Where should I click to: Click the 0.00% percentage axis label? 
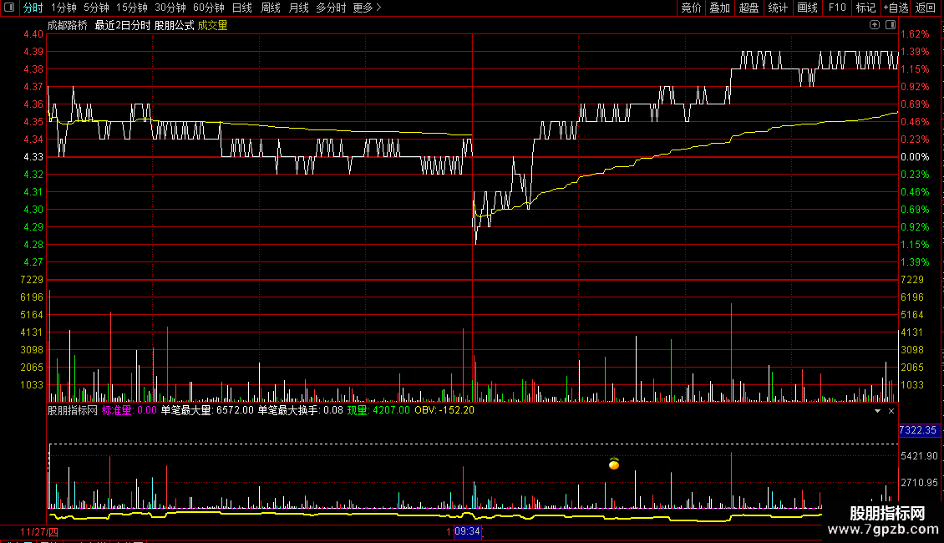point(915,157)
